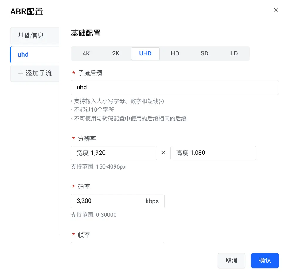Viewport: 286px width, 276px height.
Task: Choose the UHD preset
Action: pos(145,53)
